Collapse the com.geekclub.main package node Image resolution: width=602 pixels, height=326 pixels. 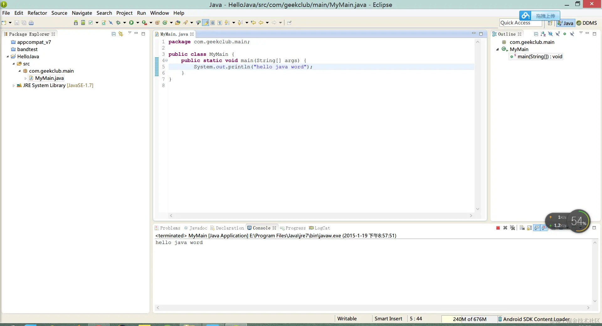pyautogui.click(x=19, y=71)
